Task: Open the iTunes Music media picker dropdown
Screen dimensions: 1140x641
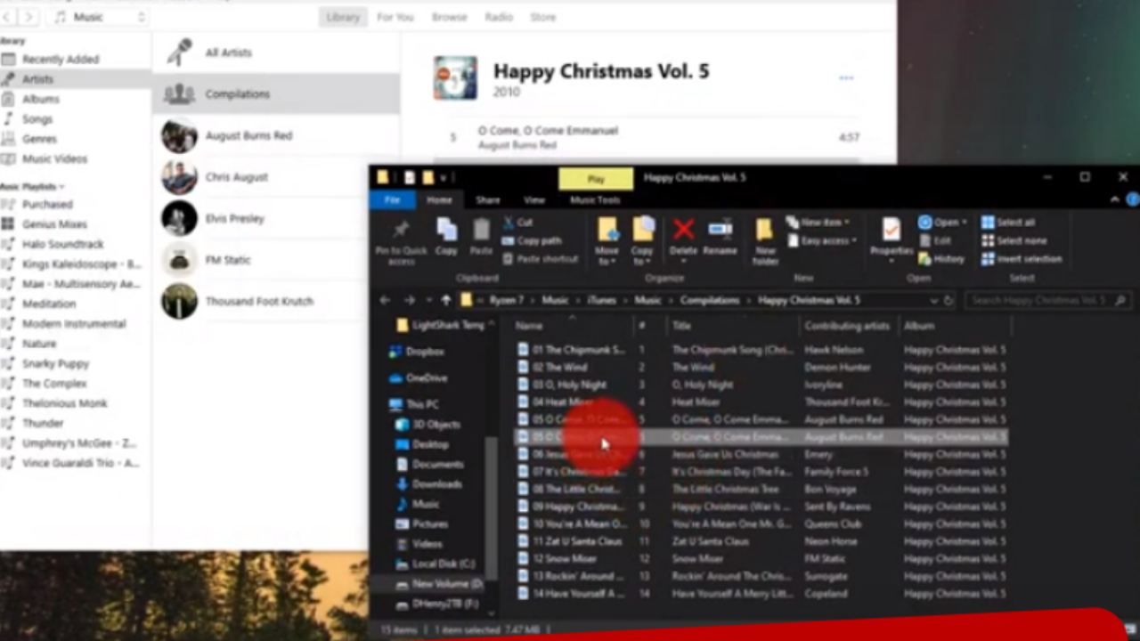Action: click(100, 17)
